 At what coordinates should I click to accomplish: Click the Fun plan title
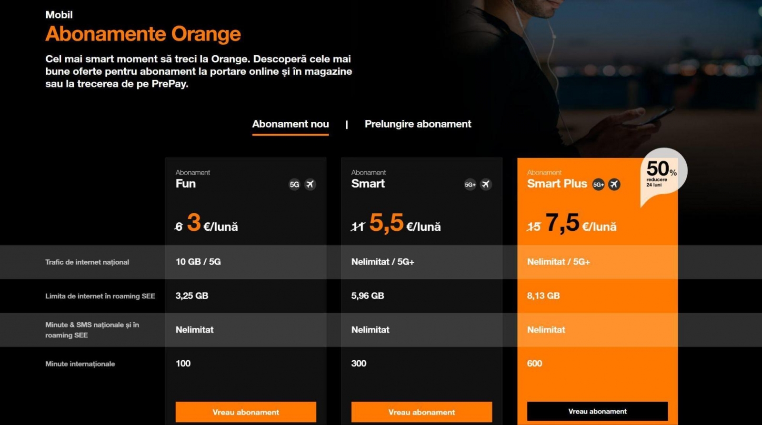tap(186, 184)
